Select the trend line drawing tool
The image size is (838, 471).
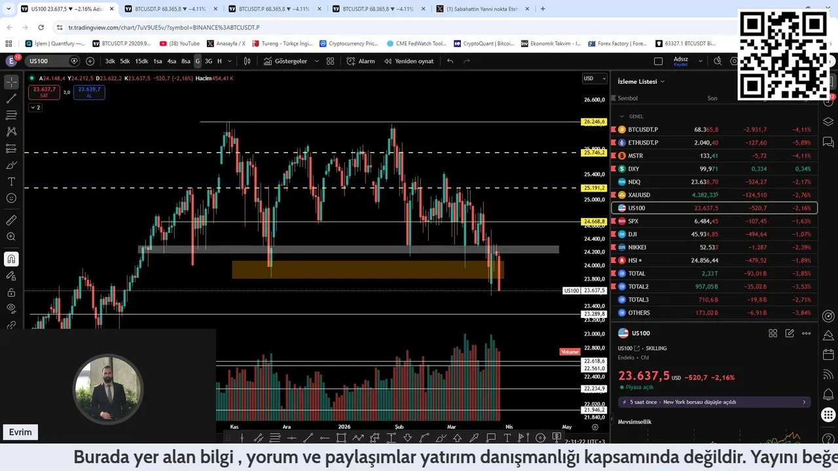tap(11, 99)
